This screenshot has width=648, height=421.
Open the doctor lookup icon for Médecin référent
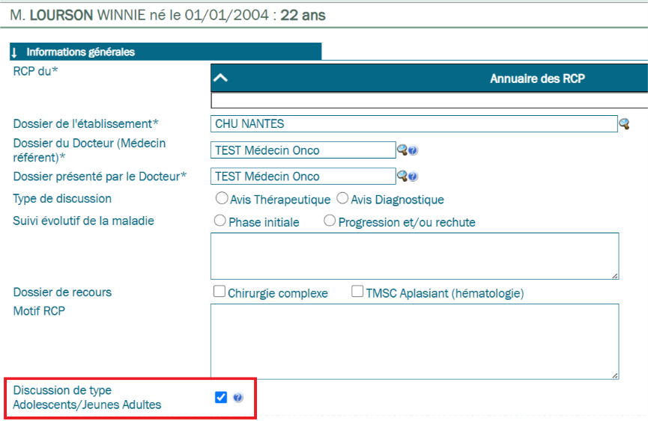tap(402, 150)
